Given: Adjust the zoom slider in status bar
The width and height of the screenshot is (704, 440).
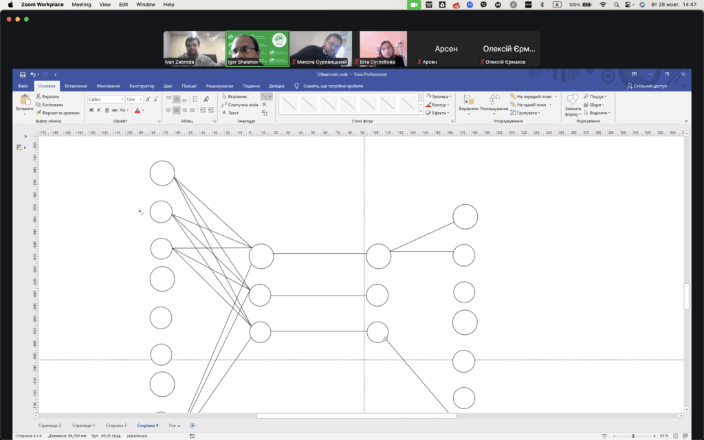Looking at the screenshot, I should coord(635,436).
